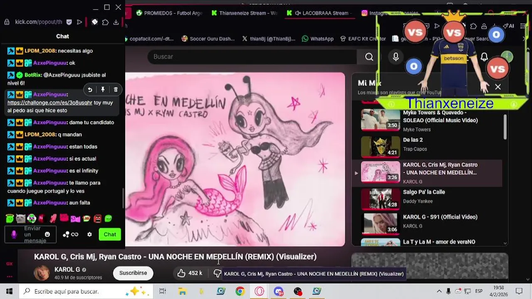Open downloads icon in Kick popout toolbar
Screen dimensions: 532x299
tap(116, 22)
